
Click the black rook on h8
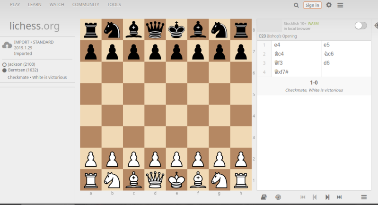[241, 29]
